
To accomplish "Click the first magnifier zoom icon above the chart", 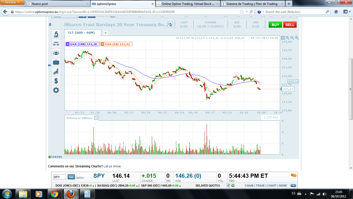I will coord(288,38).
